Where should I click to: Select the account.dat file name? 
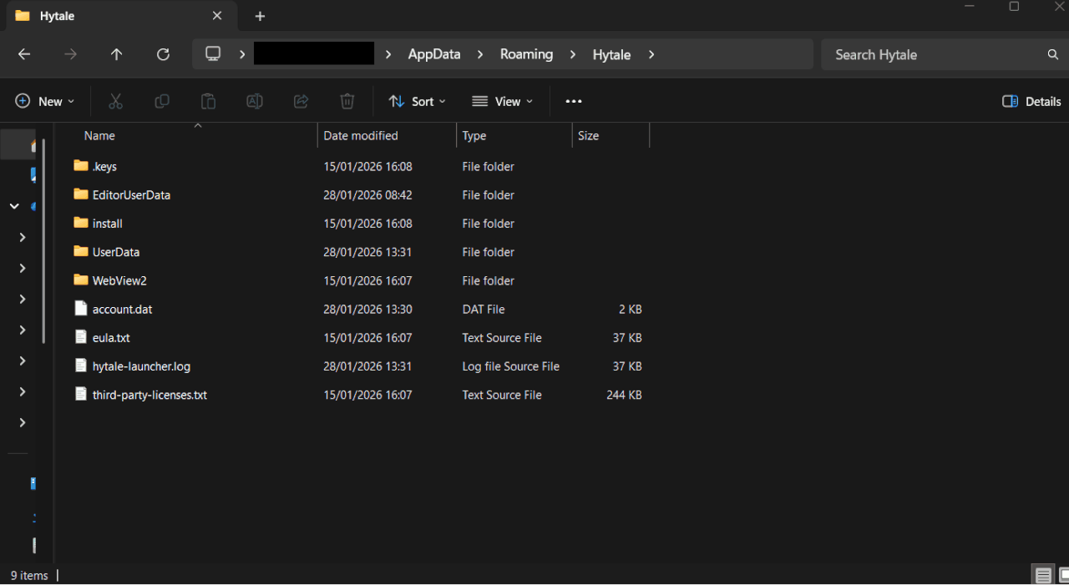pos(122,309)
